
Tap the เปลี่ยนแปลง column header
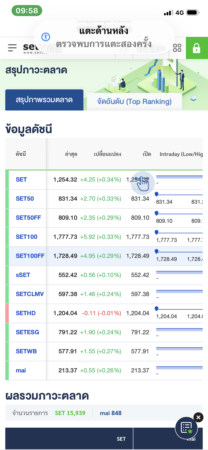107,154
